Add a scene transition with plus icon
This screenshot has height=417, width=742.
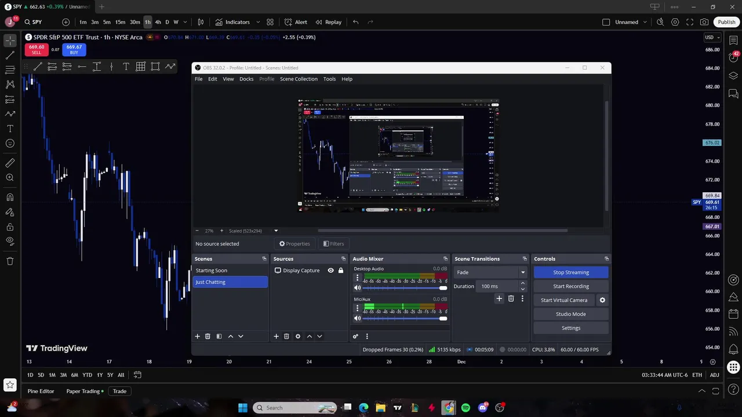[499, 299]
